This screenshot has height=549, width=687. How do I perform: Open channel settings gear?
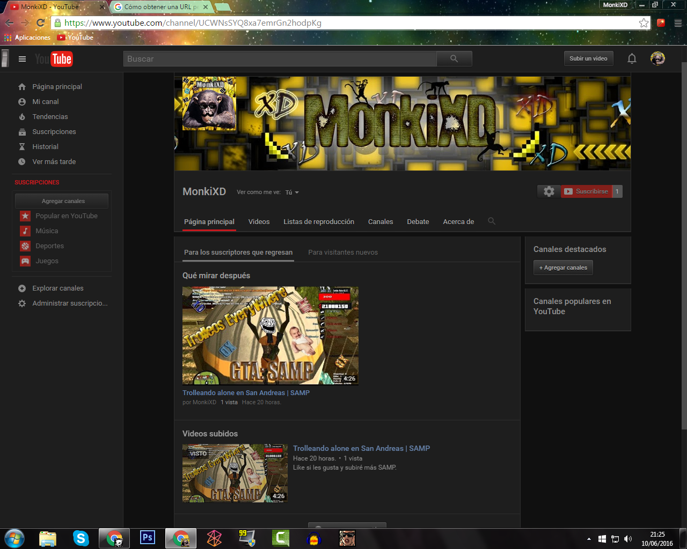(549, 191)
